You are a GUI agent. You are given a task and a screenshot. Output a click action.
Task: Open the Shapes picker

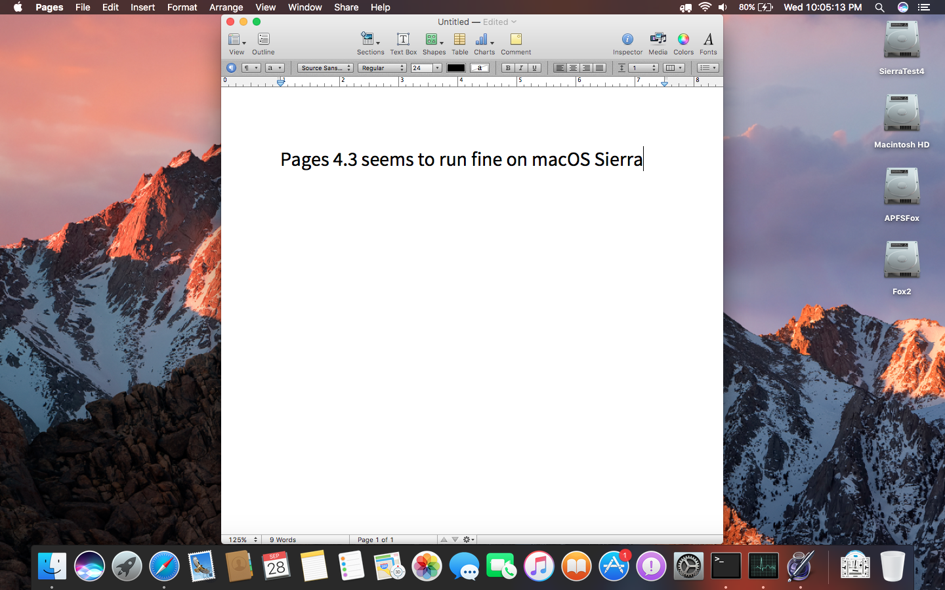(x=433, y=44)
